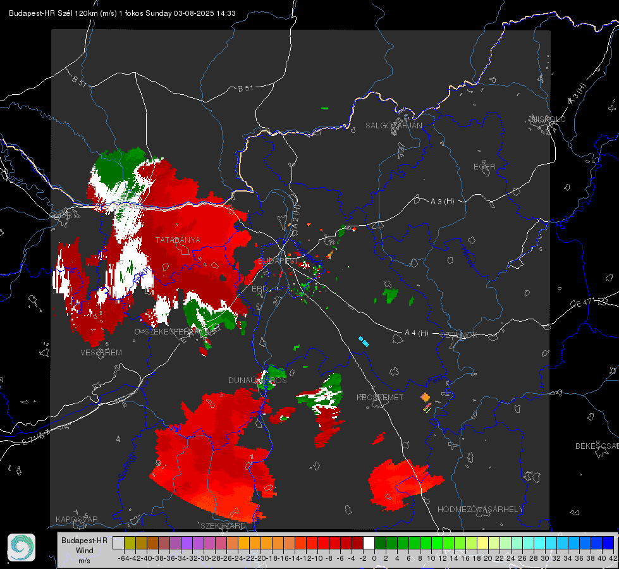This screenshot has width=619, height=569.
Task: Select the sky blue 34 to 36 swatch
Action: pos(574,542)
